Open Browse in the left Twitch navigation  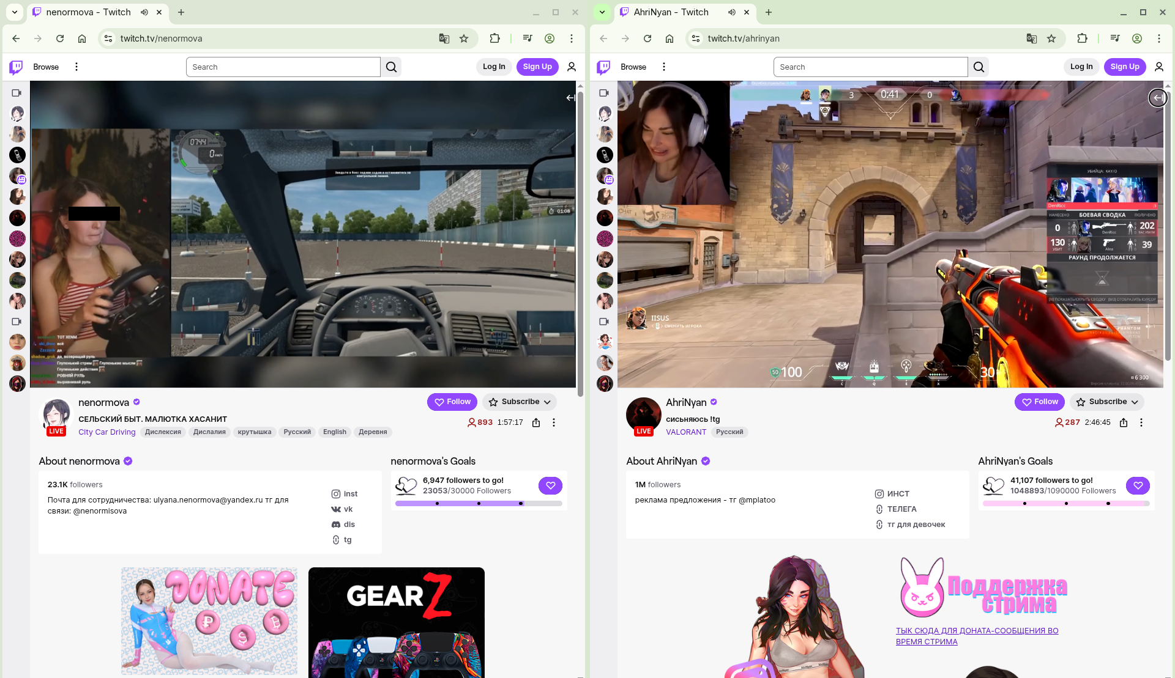tap(46, 67)
